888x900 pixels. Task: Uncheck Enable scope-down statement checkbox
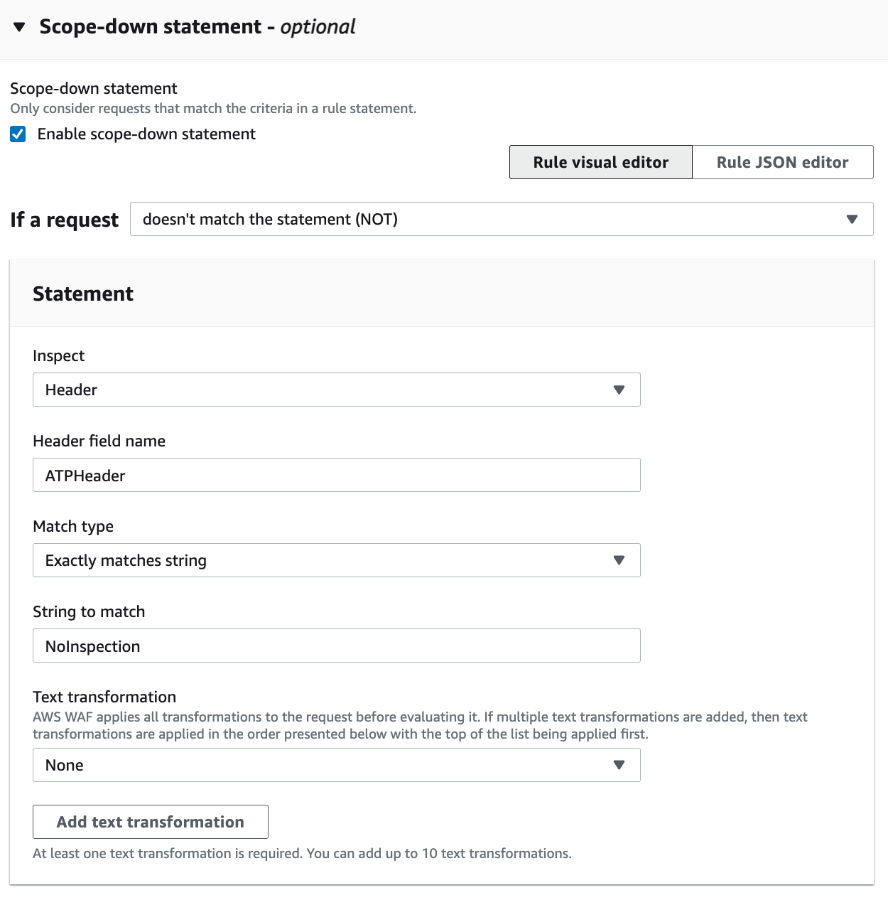[18, 134]
